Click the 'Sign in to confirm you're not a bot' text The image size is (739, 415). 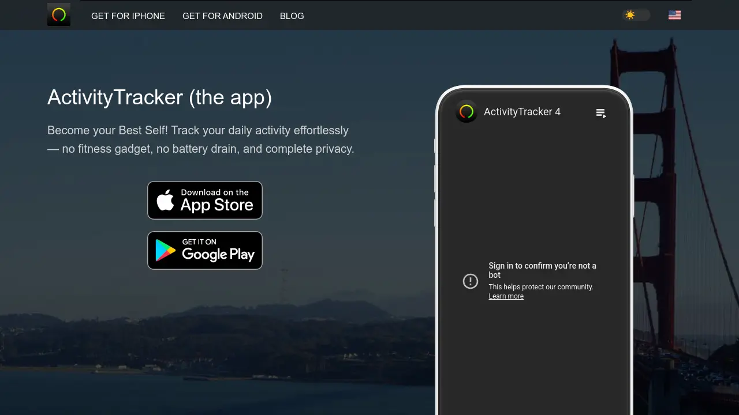543,270
